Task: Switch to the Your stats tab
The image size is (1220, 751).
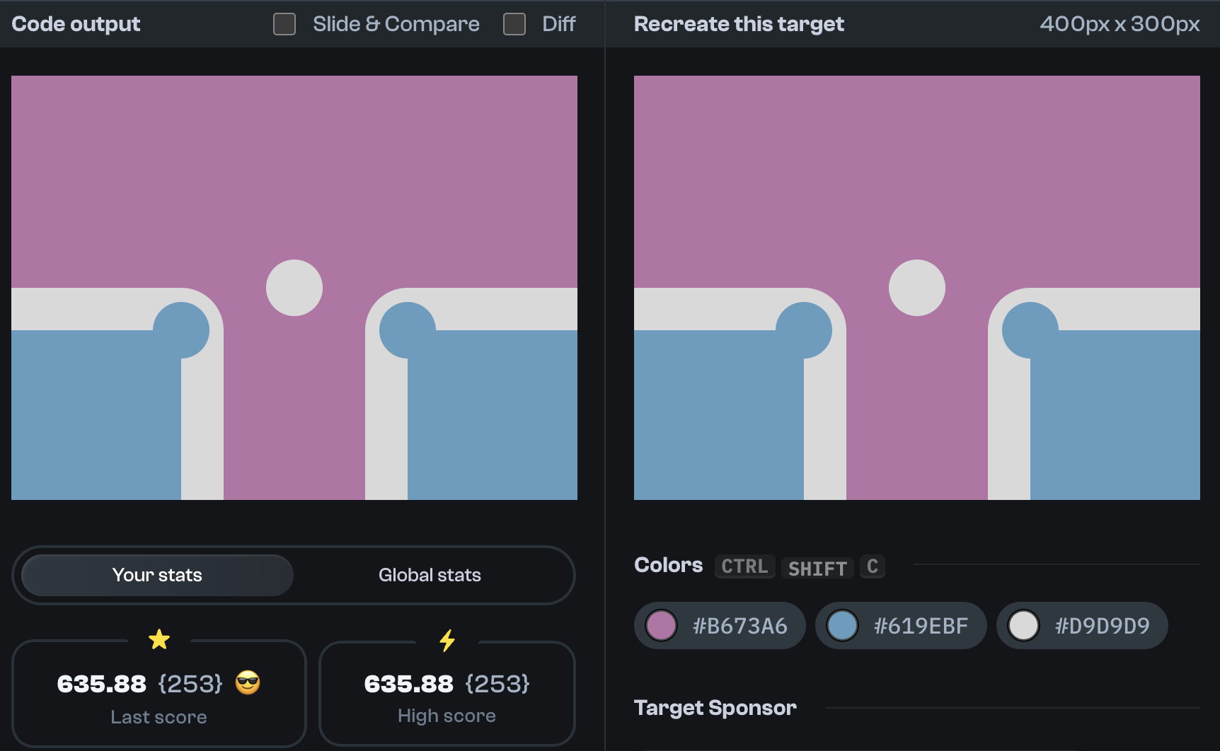Action: [x=156, y=575]
